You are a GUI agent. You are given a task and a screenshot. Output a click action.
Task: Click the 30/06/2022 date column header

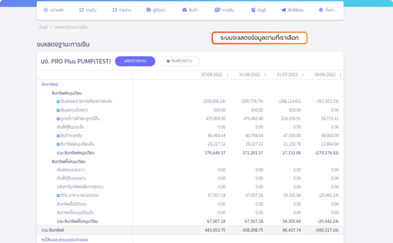point(325,75)
